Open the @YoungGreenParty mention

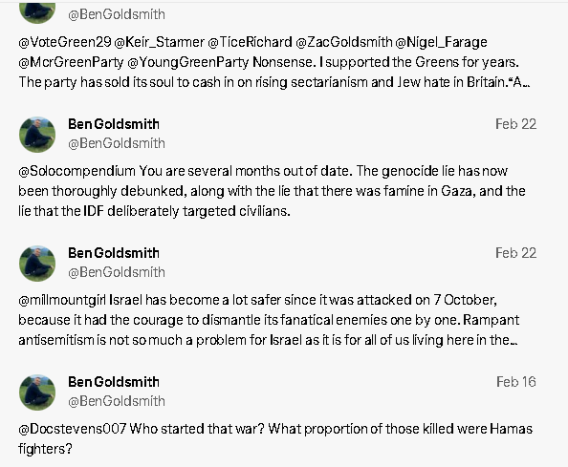(x=188, y=62)
